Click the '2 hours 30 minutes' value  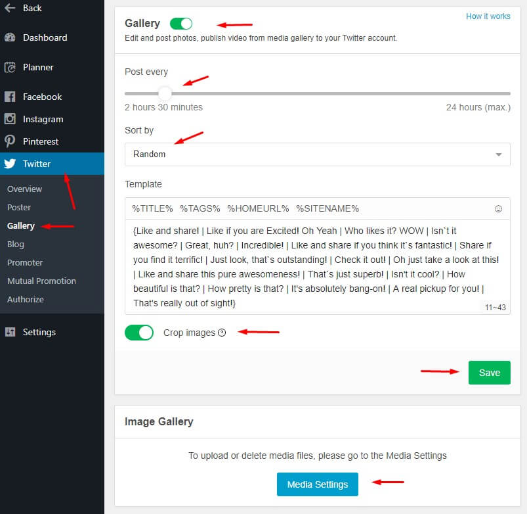163,107
